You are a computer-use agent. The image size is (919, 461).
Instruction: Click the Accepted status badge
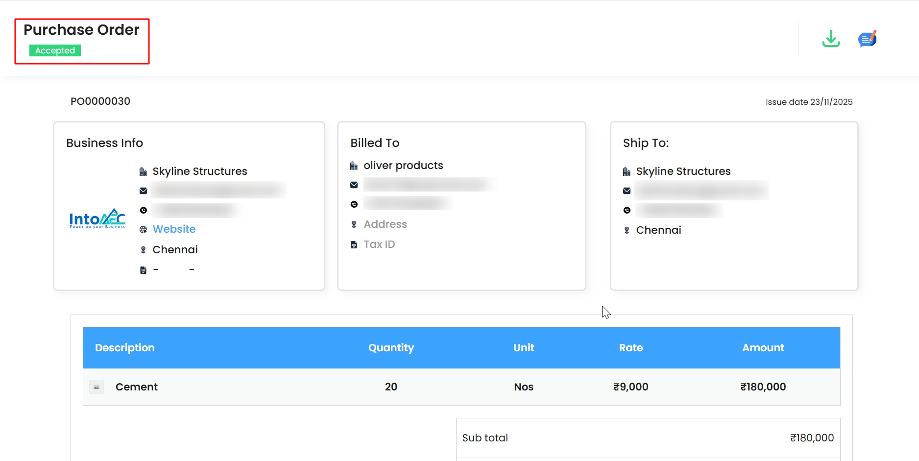55,50
